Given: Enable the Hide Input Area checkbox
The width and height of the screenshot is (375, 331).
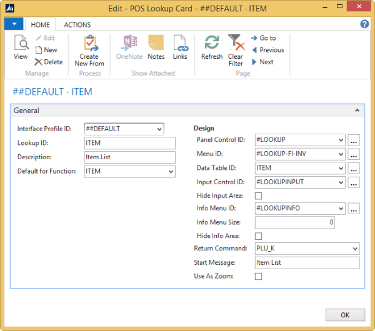Looking at the screenshot, I should pos(258,196).
